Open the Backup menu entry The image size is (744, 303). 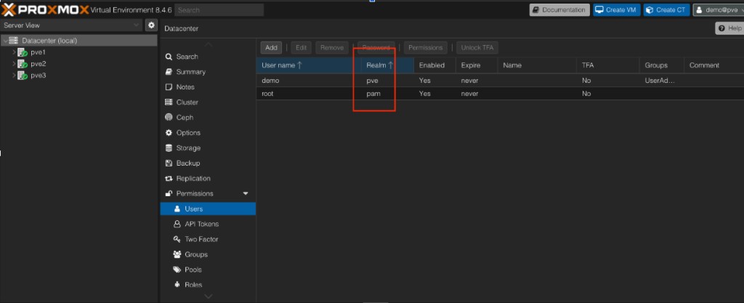208,163
